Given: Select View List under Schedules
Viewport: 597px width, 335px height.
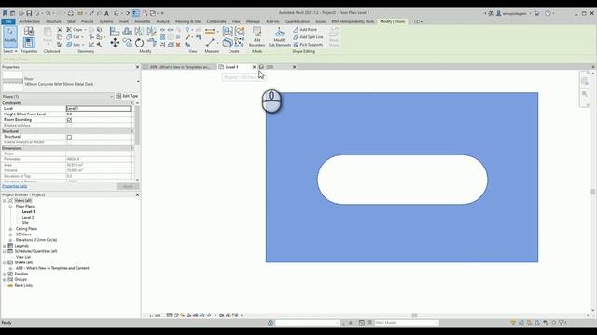Looking at the screenshot, I should [23, 257].
